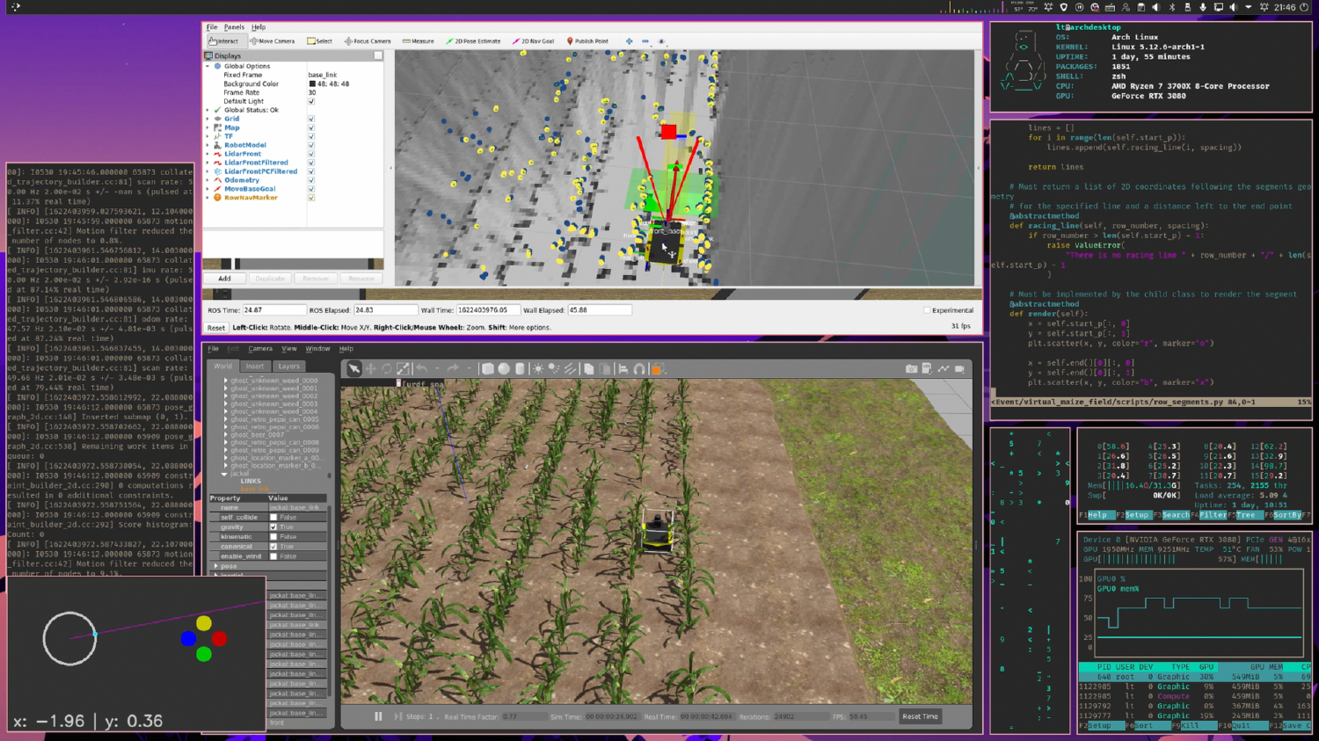Switch to the Insert tab in Gazebo
Viewport: 1319px width, 741px height.
point(254,366)
